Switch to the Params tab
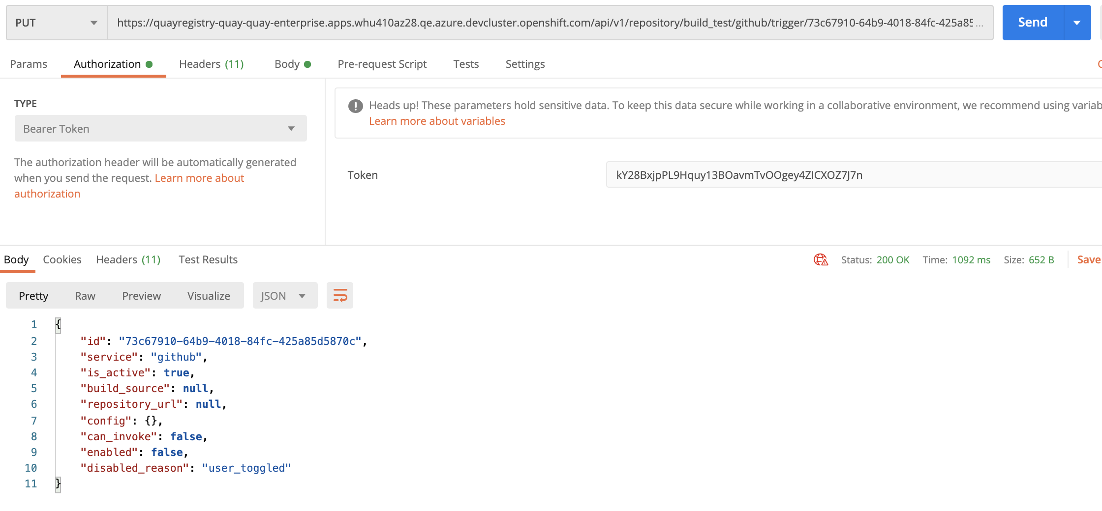The width and height of the screenshot is (1102, 511). (x=29, y=64)
